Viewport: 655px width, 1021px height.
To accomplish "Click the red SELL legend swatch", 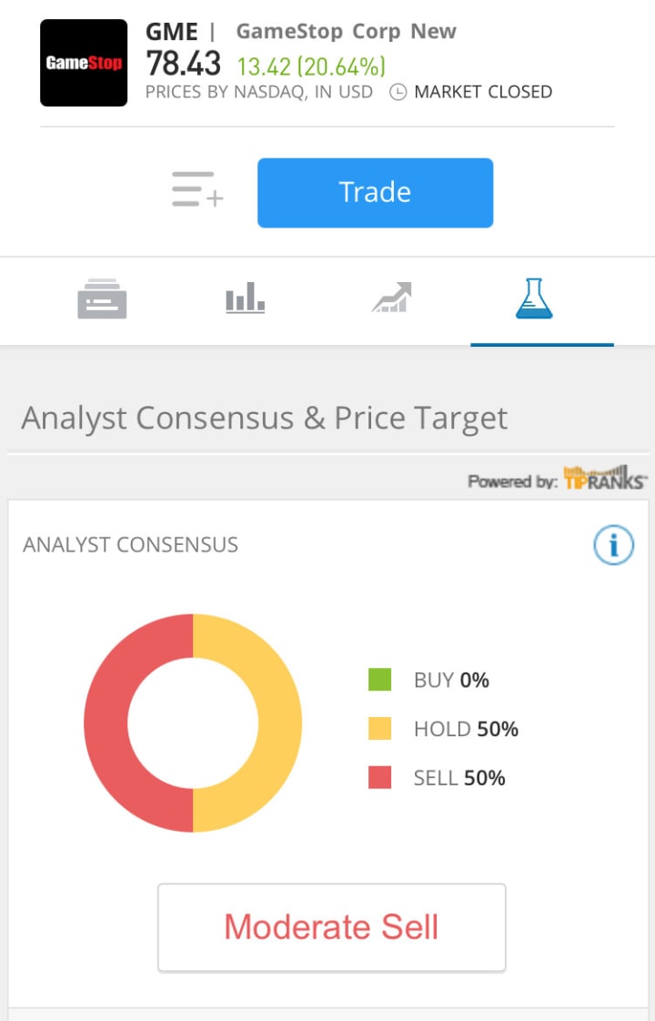I will pyautogui.click(x=379, y=778).
